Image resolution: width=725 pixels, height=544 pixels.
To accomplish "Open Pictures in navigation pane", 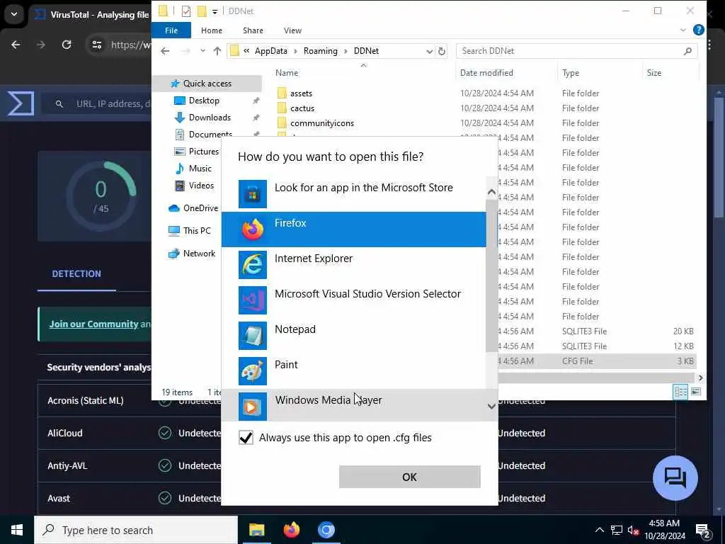I will tap(203, 152).
